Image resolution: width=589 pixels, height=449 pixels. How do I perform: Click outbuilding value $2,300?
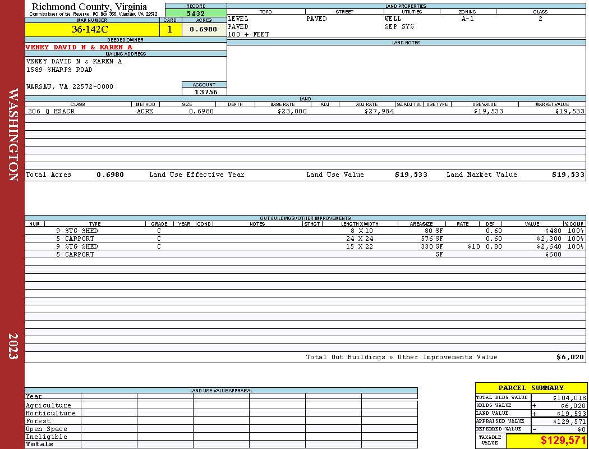click(x=549, y=239)
